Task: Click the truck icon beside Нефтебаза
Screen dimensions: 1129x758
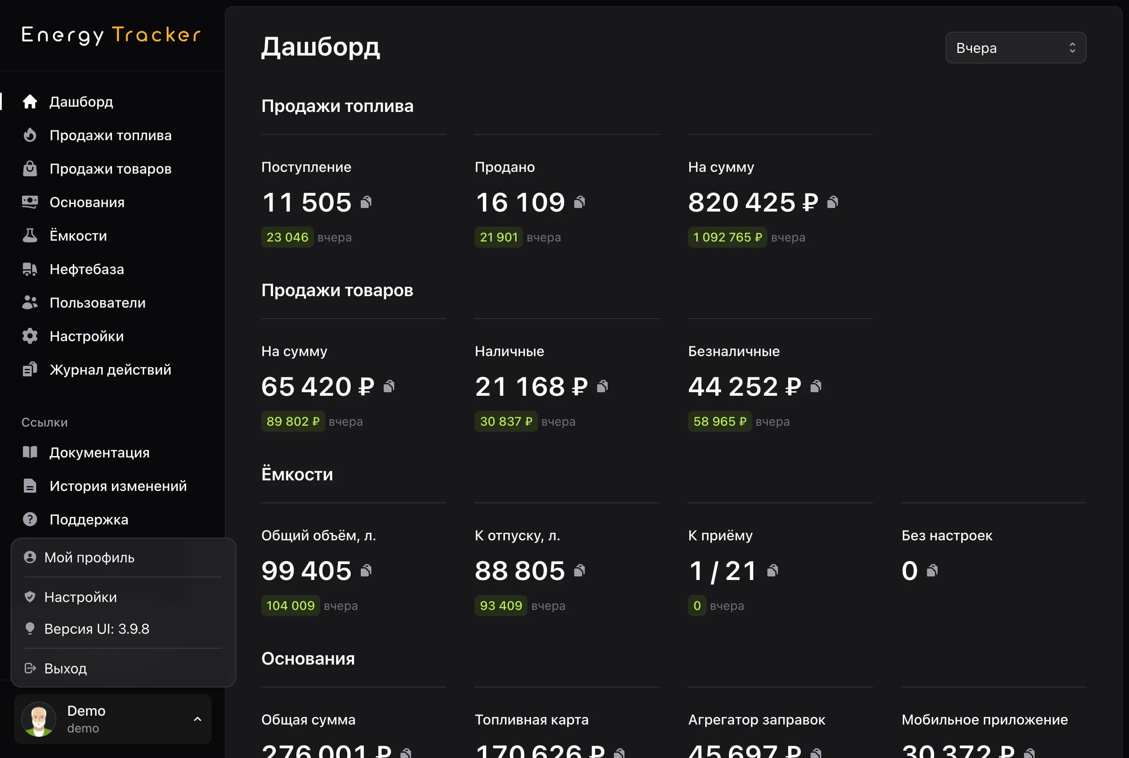Action: (30, 269)
